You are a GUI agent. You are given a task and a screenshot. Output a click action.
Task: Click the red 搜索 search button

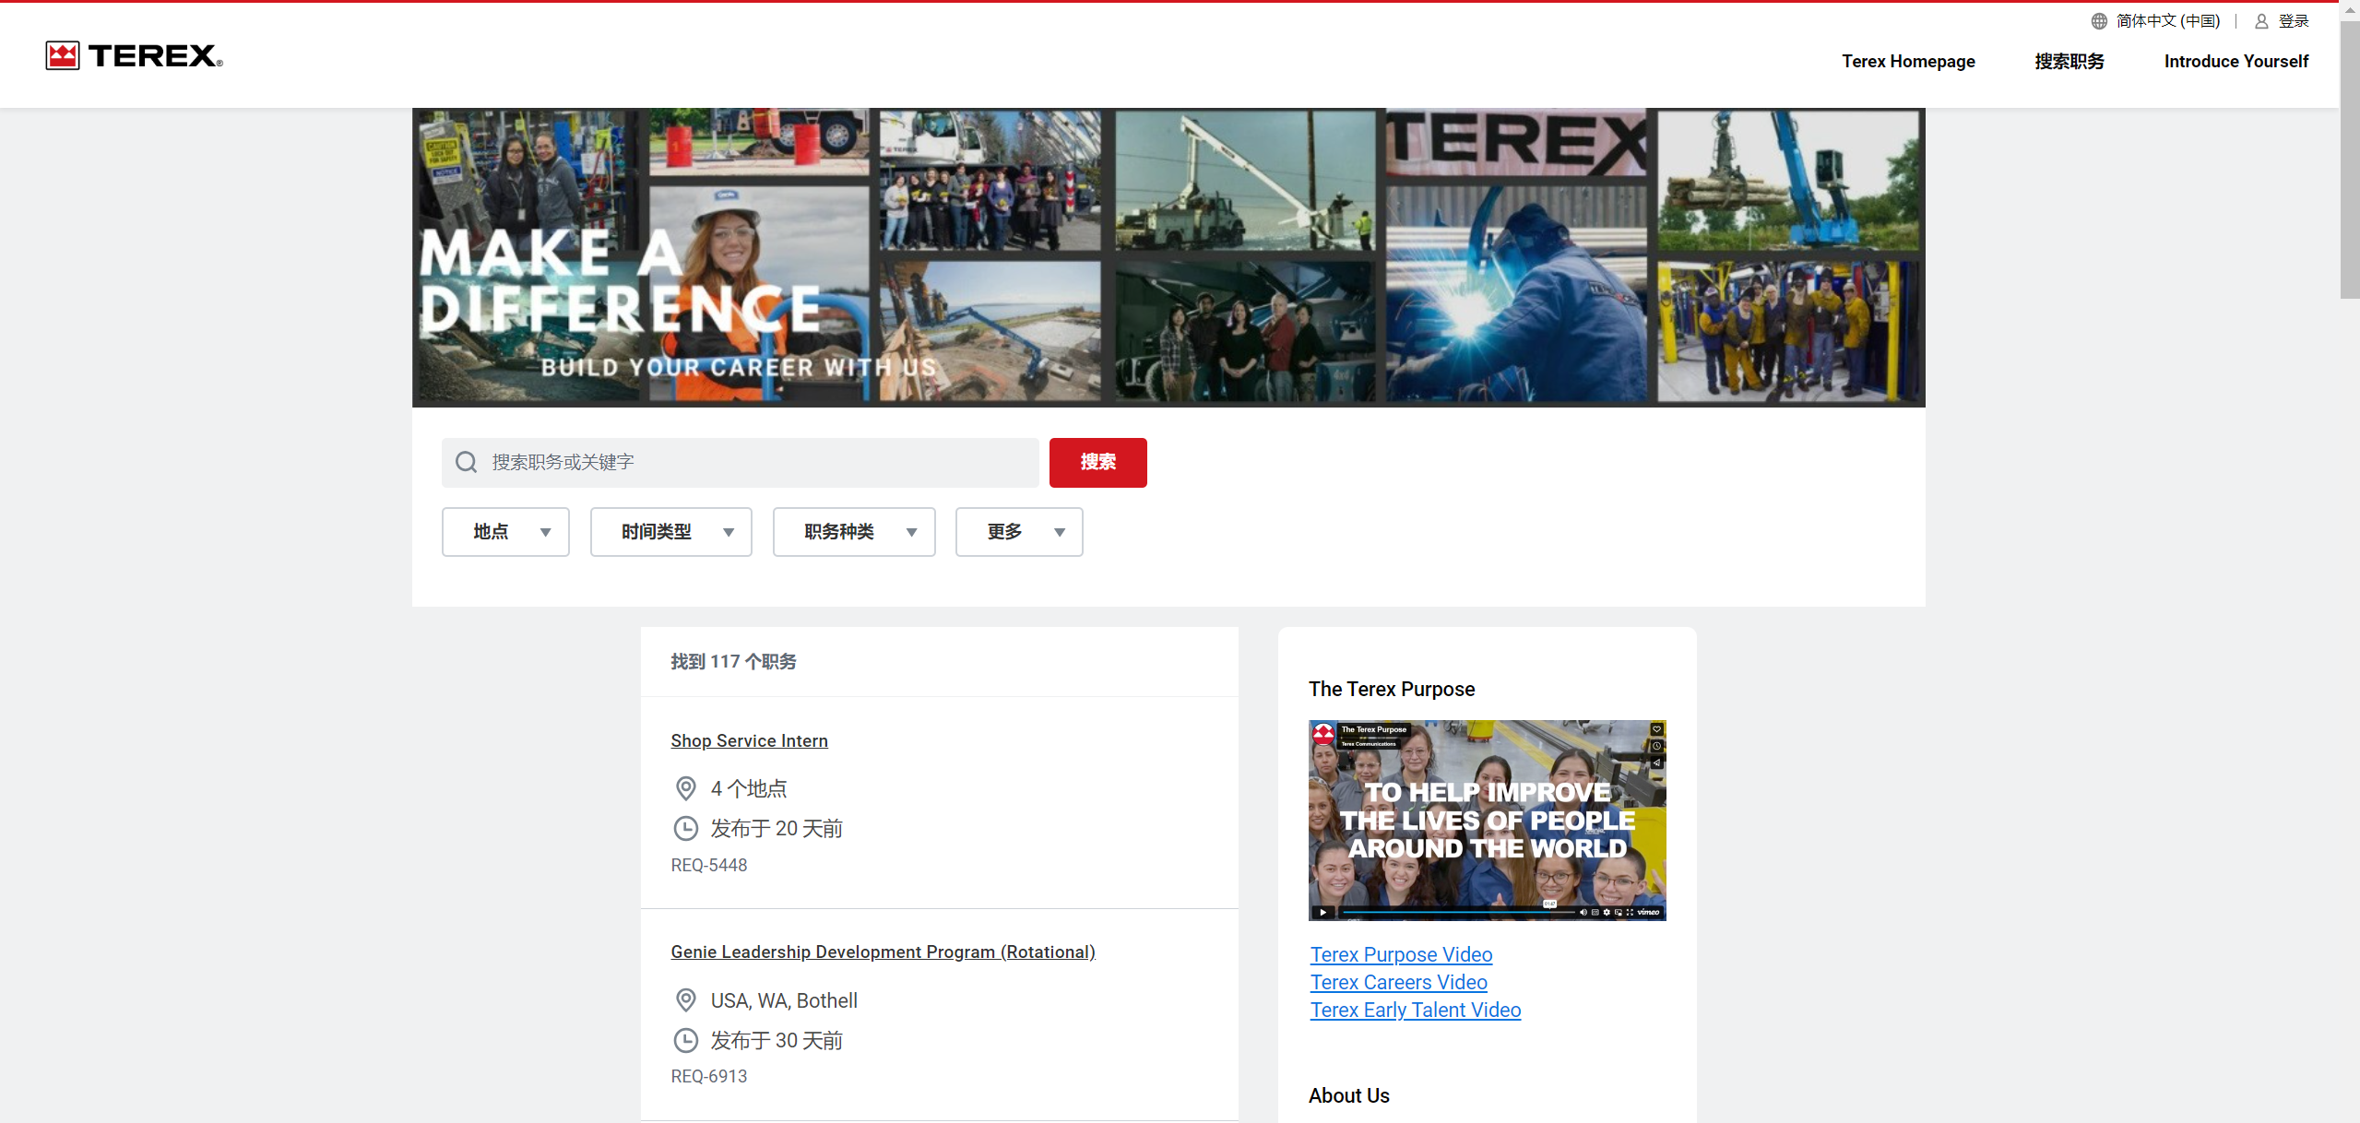1098,463
